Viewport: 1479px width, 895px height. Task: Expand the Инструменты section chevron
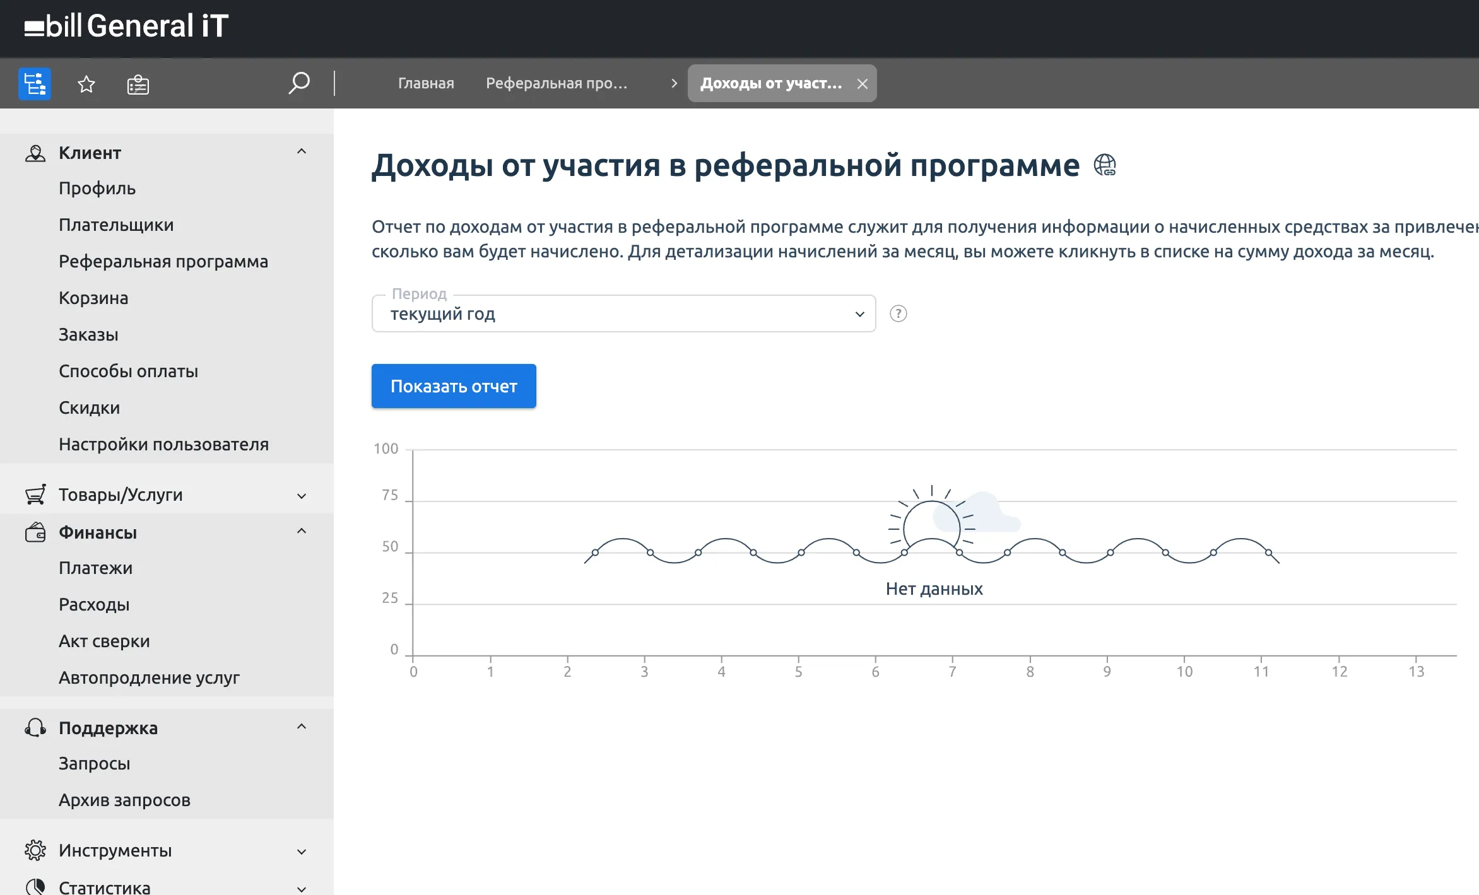point(302,851)
